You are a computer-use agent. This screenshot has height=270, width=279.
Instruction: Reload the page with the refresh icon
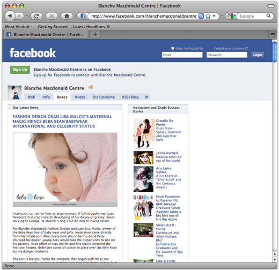coord(37,16)
